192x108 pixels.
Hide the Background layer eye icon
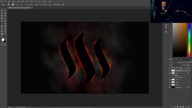click(169, 87)
